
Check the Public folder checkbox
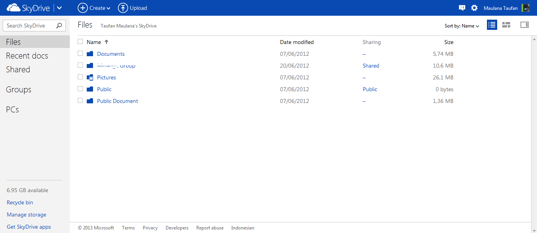pos(80,89)
